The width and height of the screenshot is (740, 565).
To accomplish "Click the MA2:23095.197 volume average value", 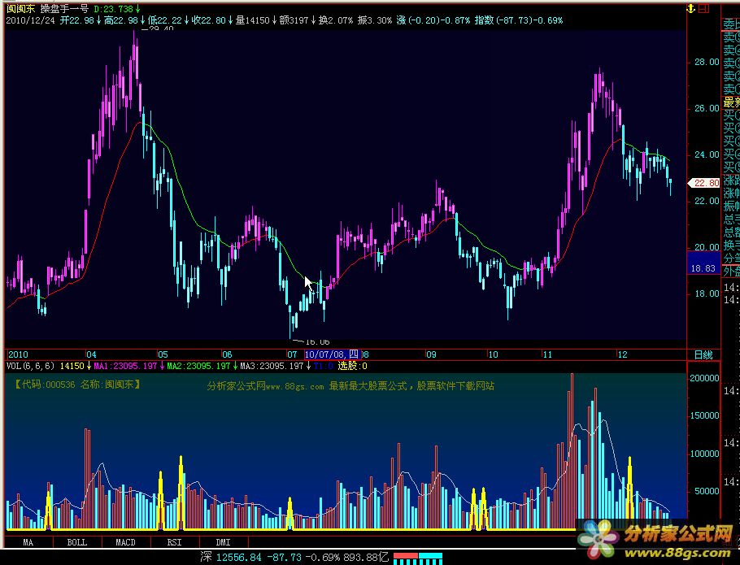I will [x=198, y=366].
